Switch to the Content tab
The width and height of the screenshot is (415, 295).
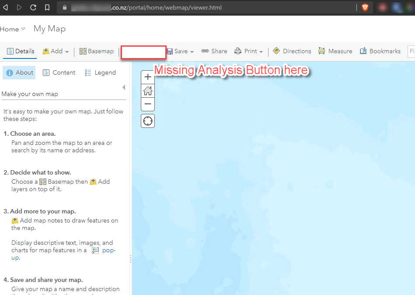(59, 72)
